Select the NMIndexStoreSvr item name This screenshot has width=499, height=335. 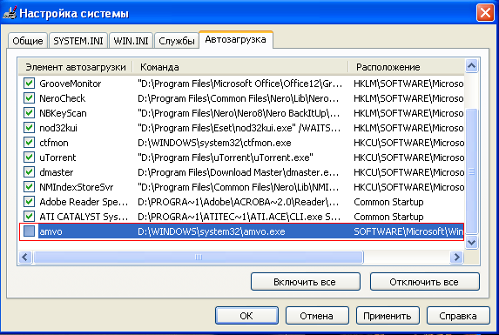(77, 187)
